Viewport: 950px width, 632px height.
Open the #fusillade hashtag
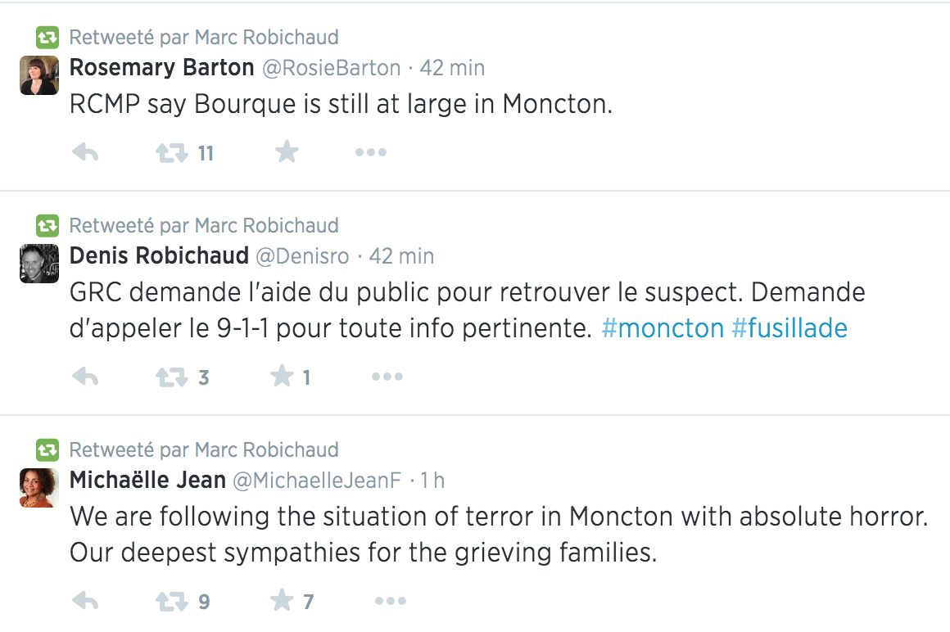click(789, 328)
